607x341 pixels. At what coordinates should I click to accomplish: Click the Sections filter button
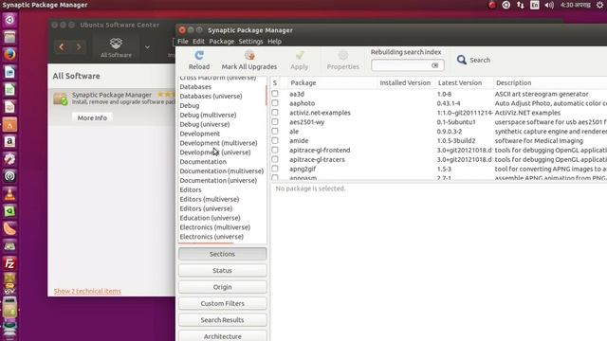222,254
